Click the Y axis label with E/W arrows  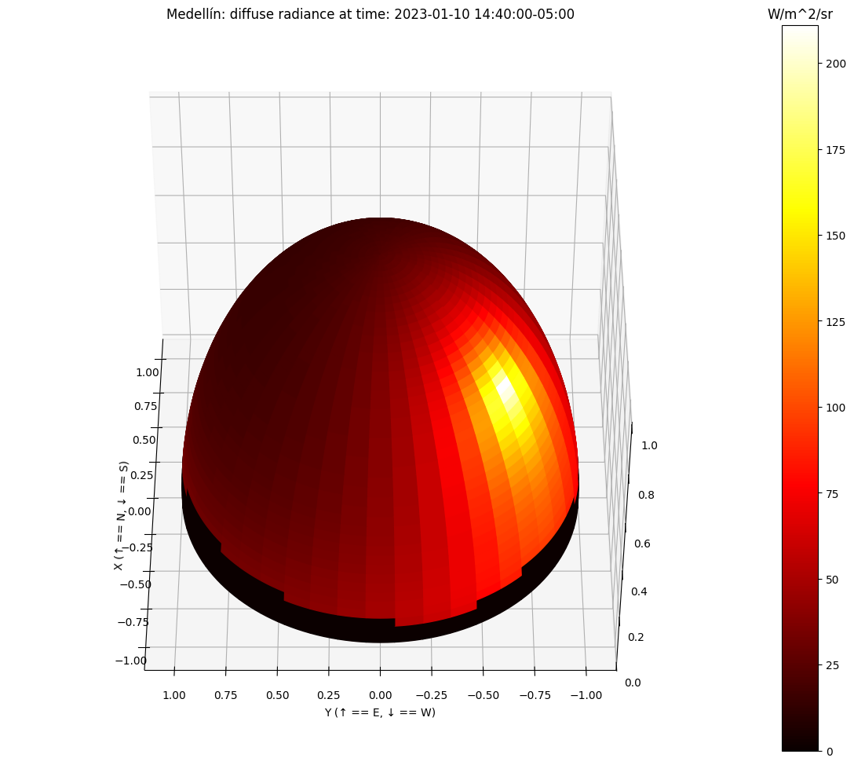pos(380,712)
